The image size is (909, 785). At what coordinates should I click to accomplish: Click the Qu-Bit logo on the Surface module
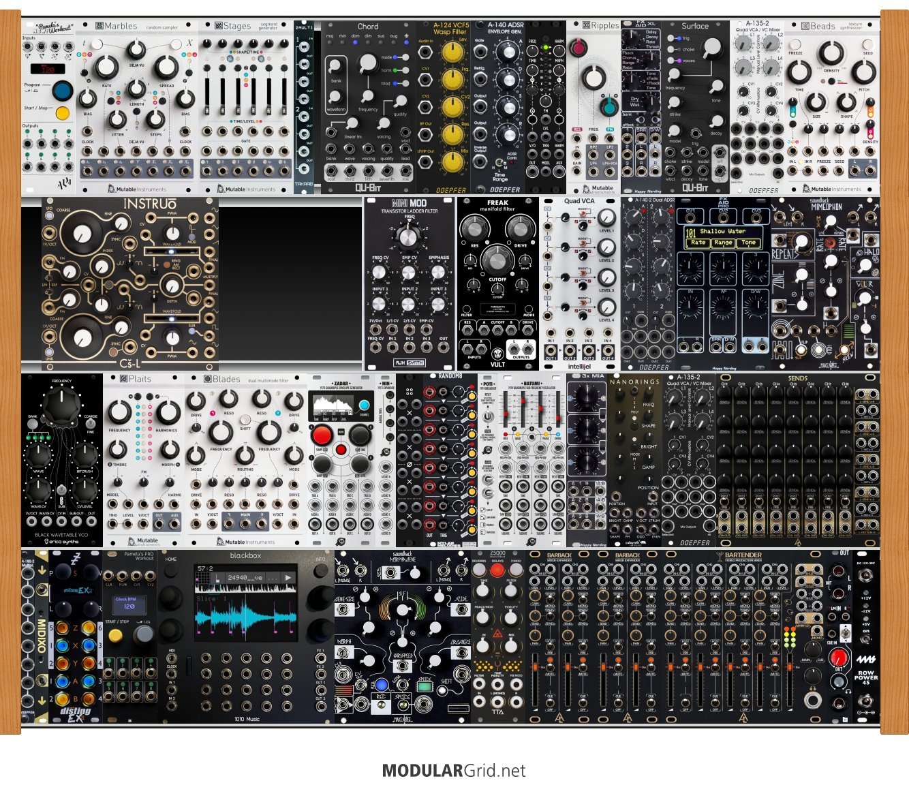695,187
